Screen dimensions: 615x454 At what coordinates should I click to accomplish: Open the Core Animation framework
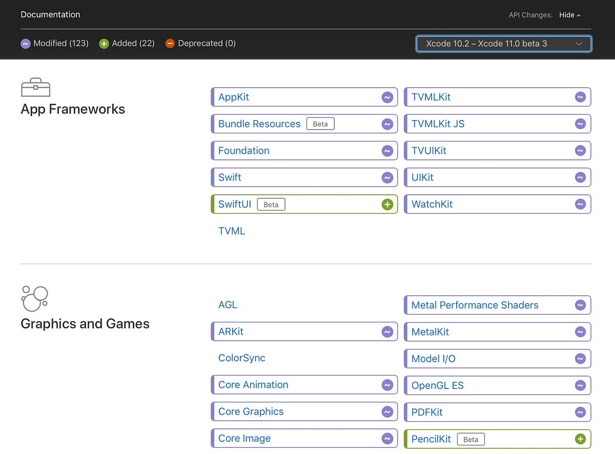253,385
